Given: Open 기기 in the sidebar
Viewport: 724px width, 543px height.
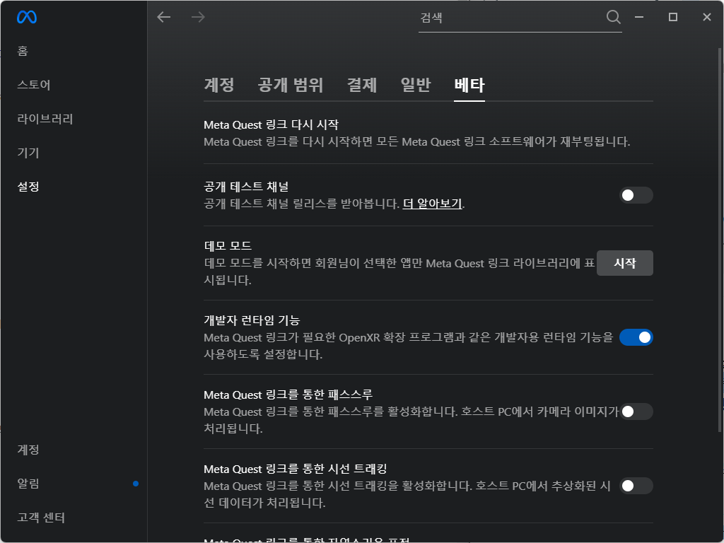Looking at the screenshot, I should (x=28, y=153).
